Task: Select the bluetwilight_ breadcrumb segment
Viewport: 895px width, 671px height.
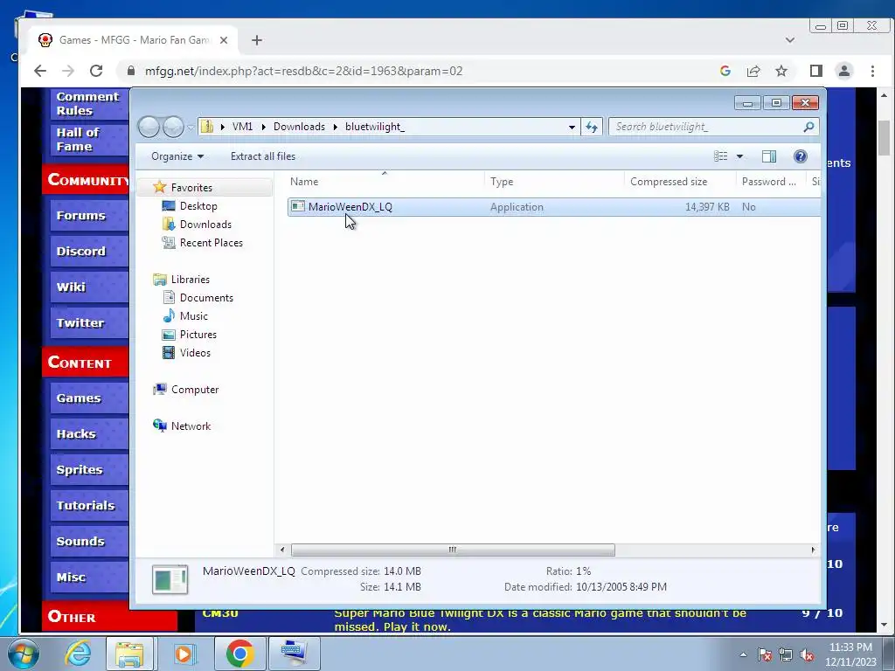Action: pos(374,127)
